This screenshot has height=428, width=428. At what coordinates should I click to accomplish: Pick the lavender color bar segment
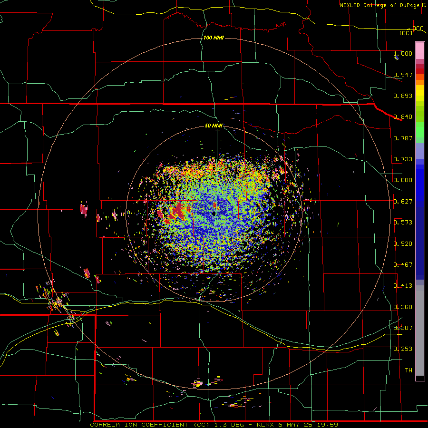pyautogui.click(x=420, y=151)
